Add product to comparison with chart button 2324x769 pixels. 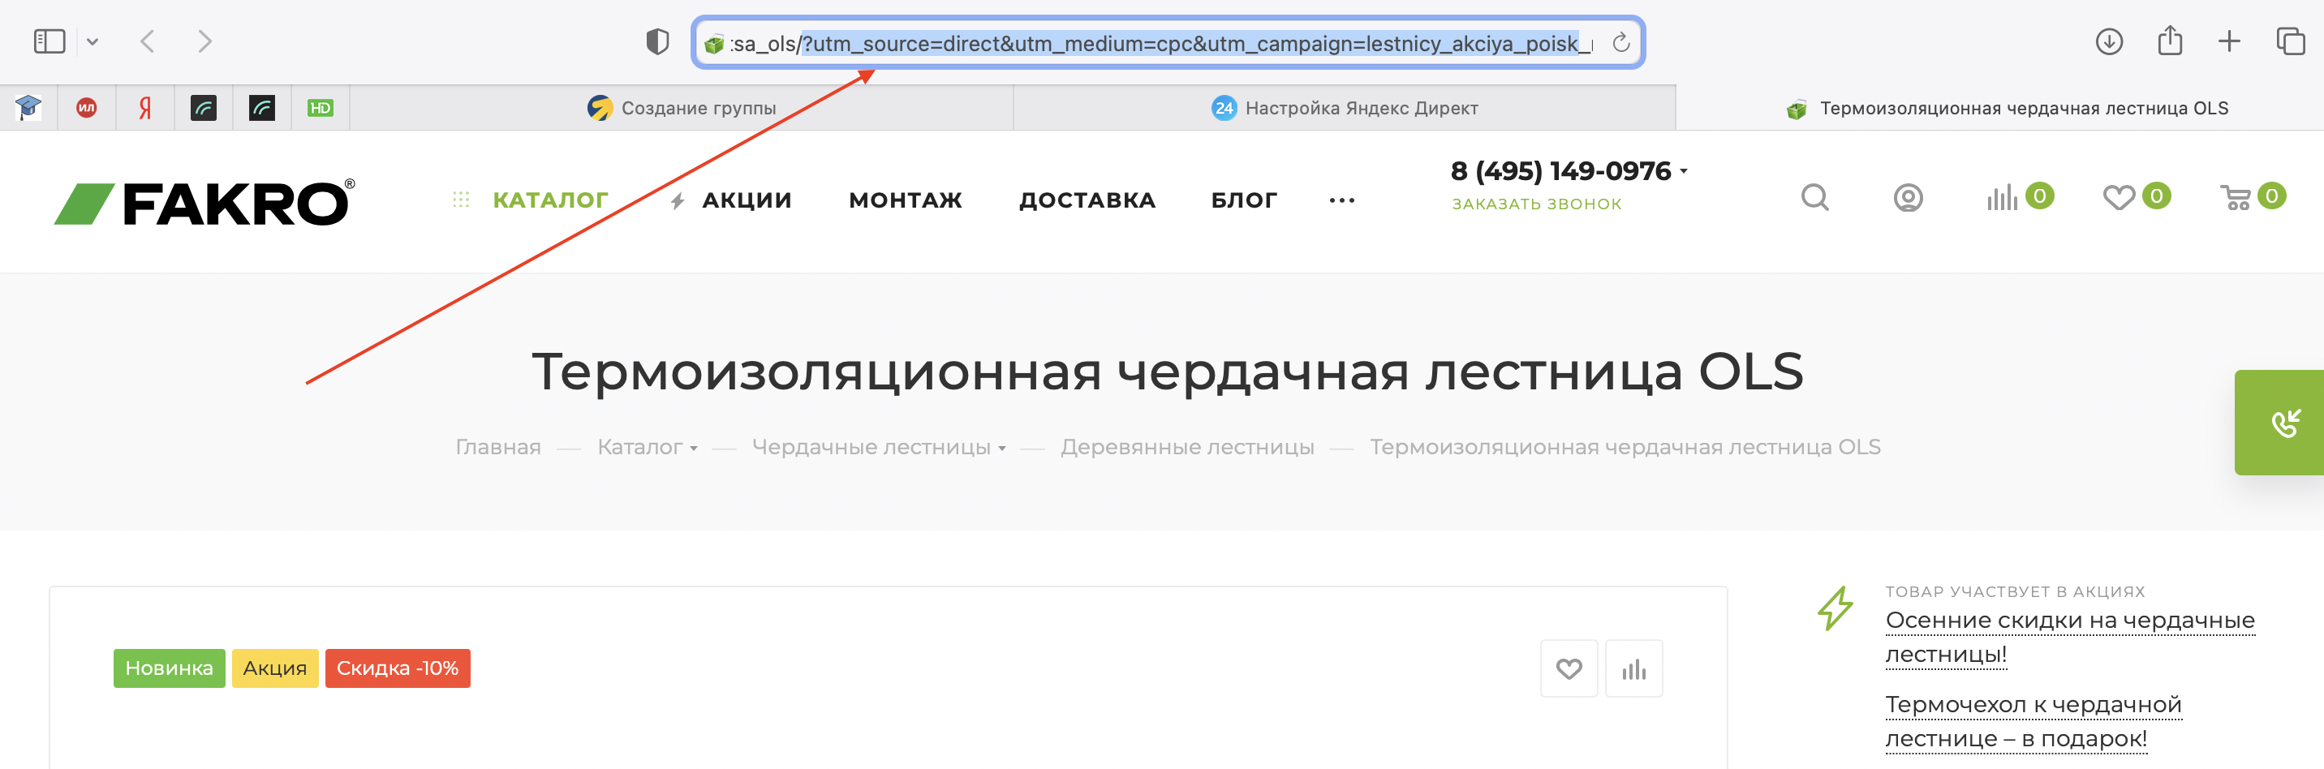[1633, 669]
